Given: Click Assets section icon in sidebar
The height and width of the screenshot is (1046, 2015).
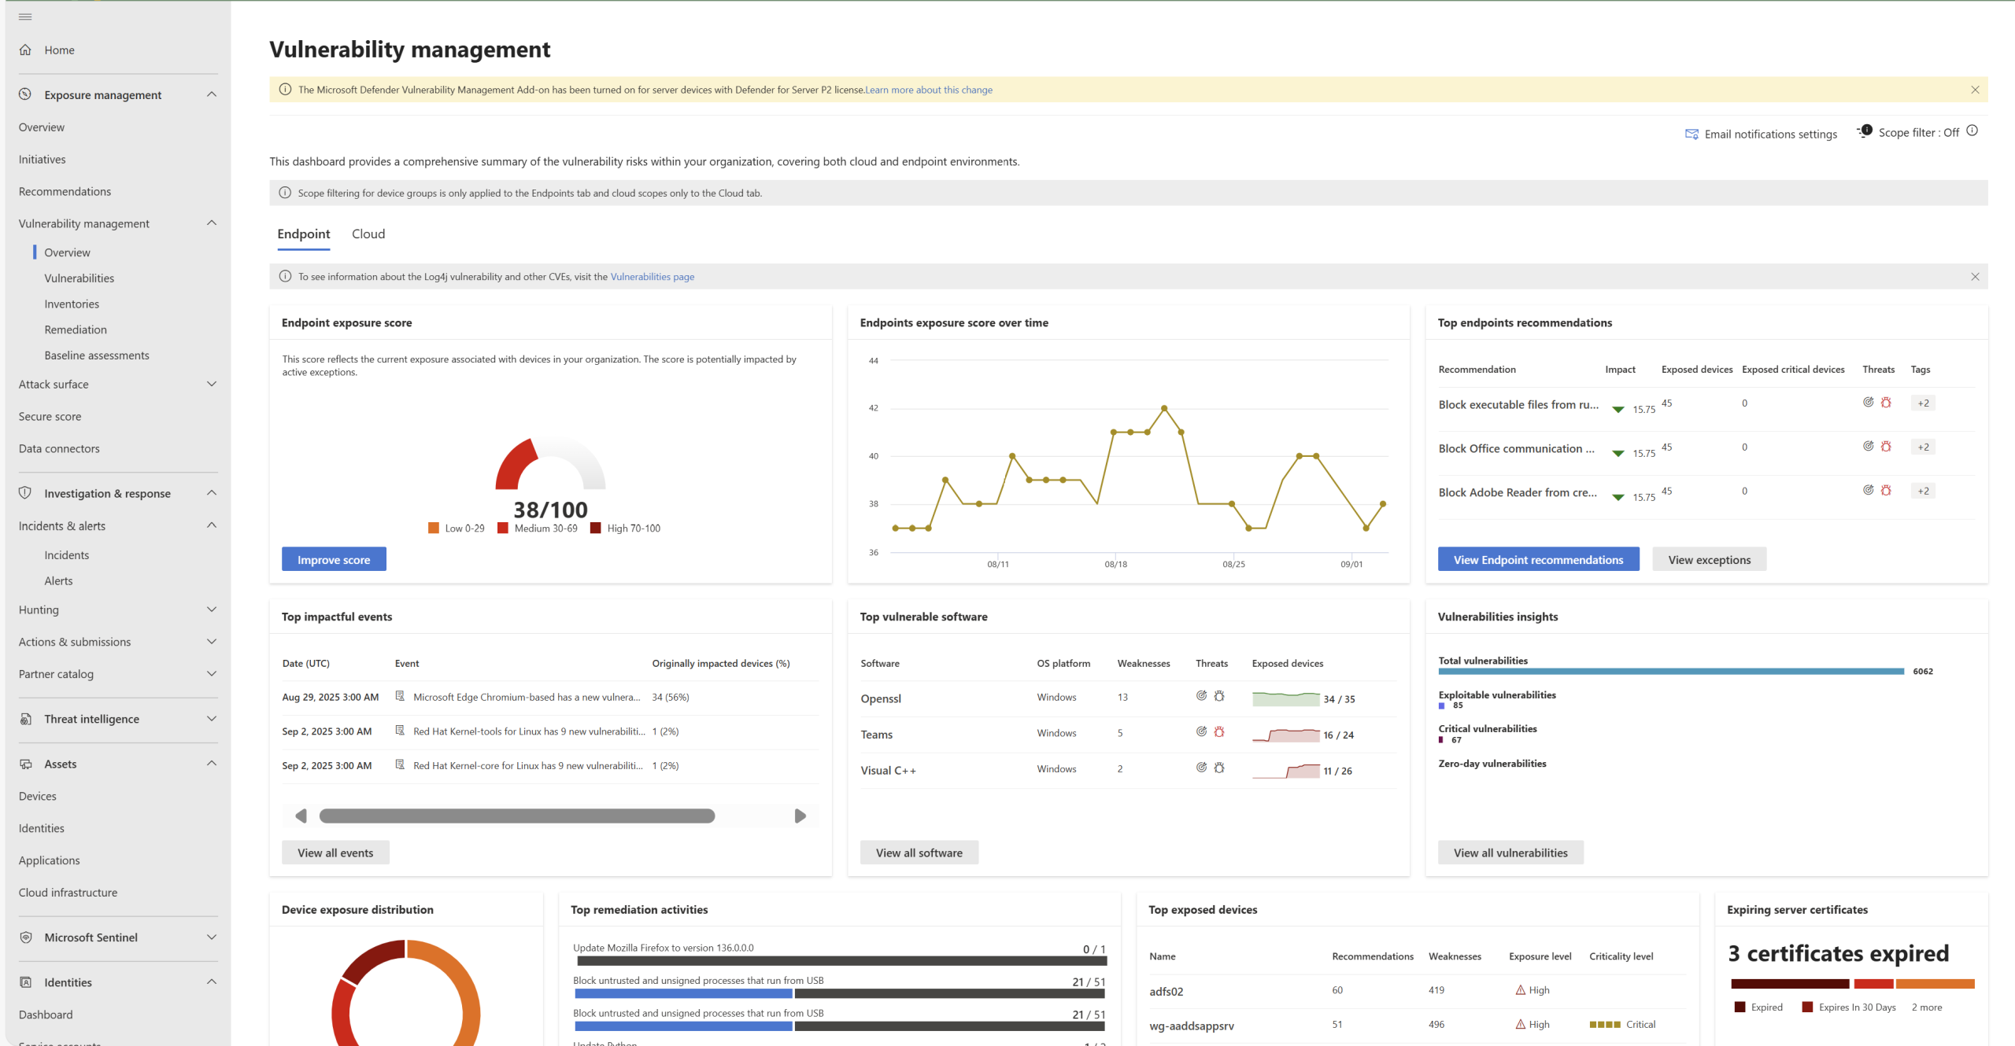Looking at the screenshot, I should (x=25, y=764).
